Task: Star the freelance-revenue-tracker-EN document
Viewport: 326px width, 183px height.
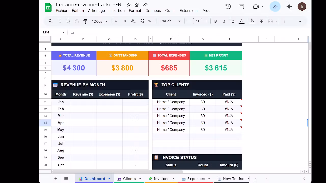Action: [x=129, y=5]
